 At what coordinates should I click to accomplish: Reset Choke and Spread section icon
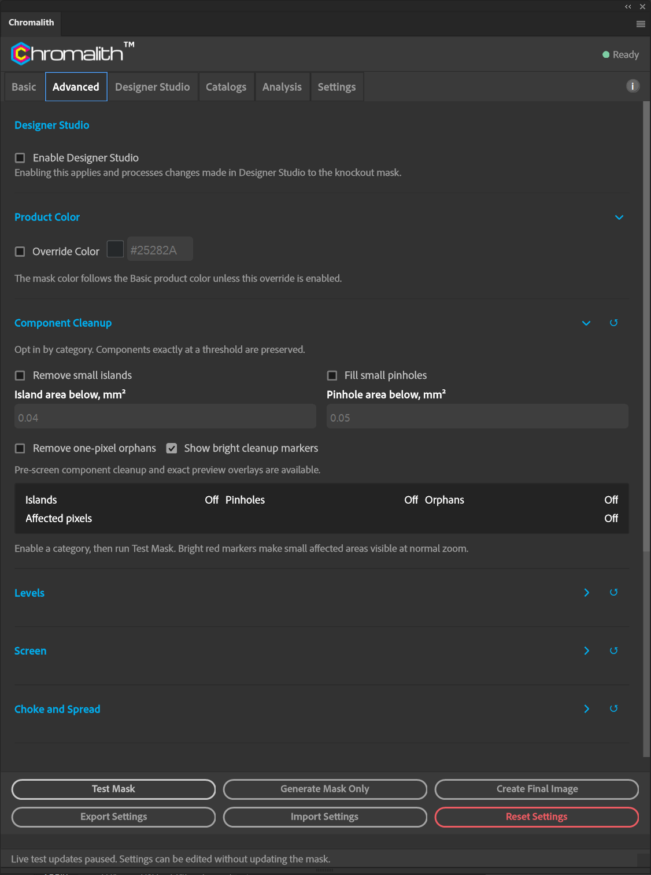click(x=614, y=708)
